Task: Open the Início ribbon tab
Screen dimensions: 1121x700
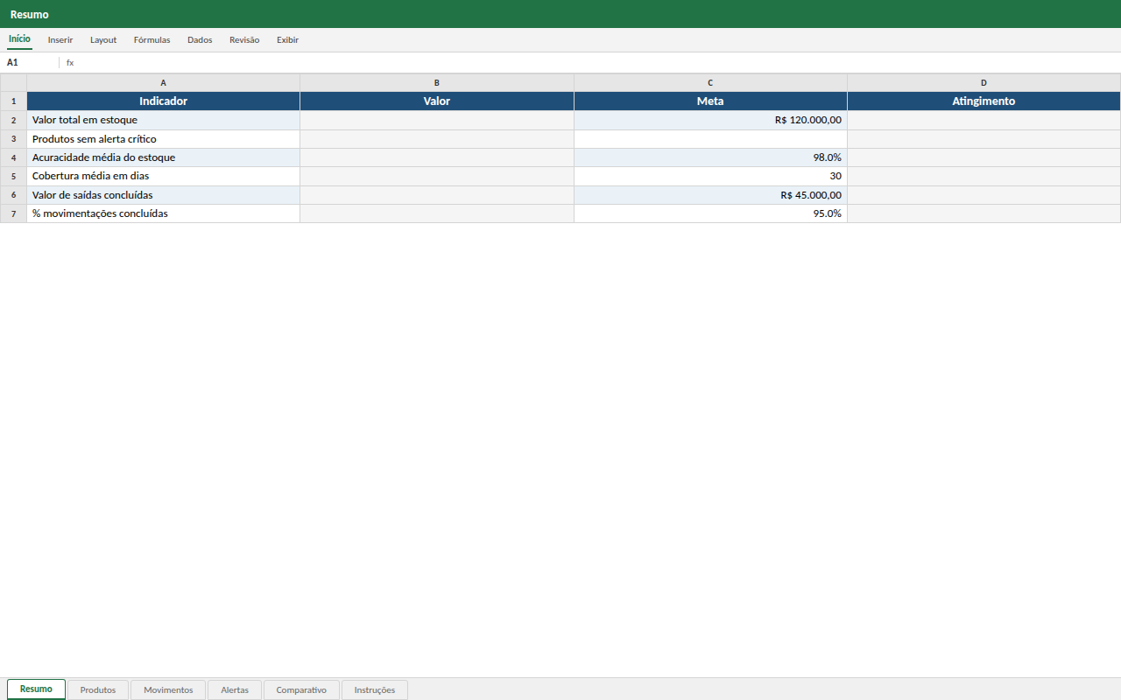Action: tap(19, 39)
